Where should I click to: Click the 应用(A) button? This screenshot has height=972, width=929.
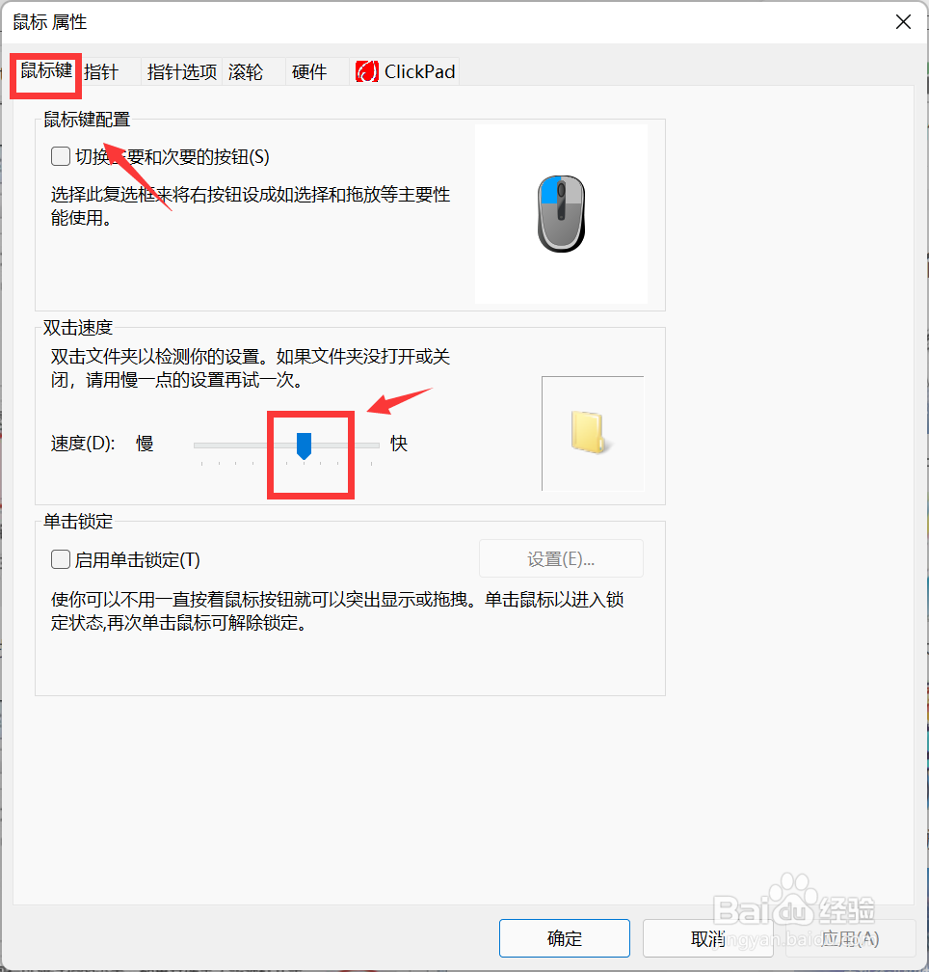[x=851, y=938]
